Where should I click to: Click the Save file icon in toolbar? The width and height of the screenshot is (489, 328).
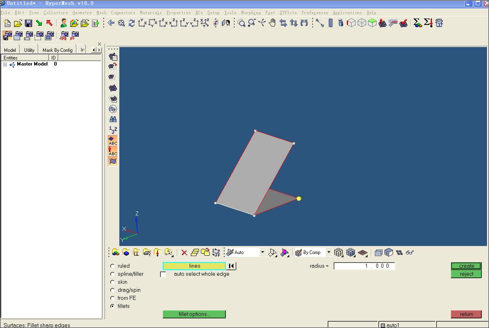pos(28,23)
